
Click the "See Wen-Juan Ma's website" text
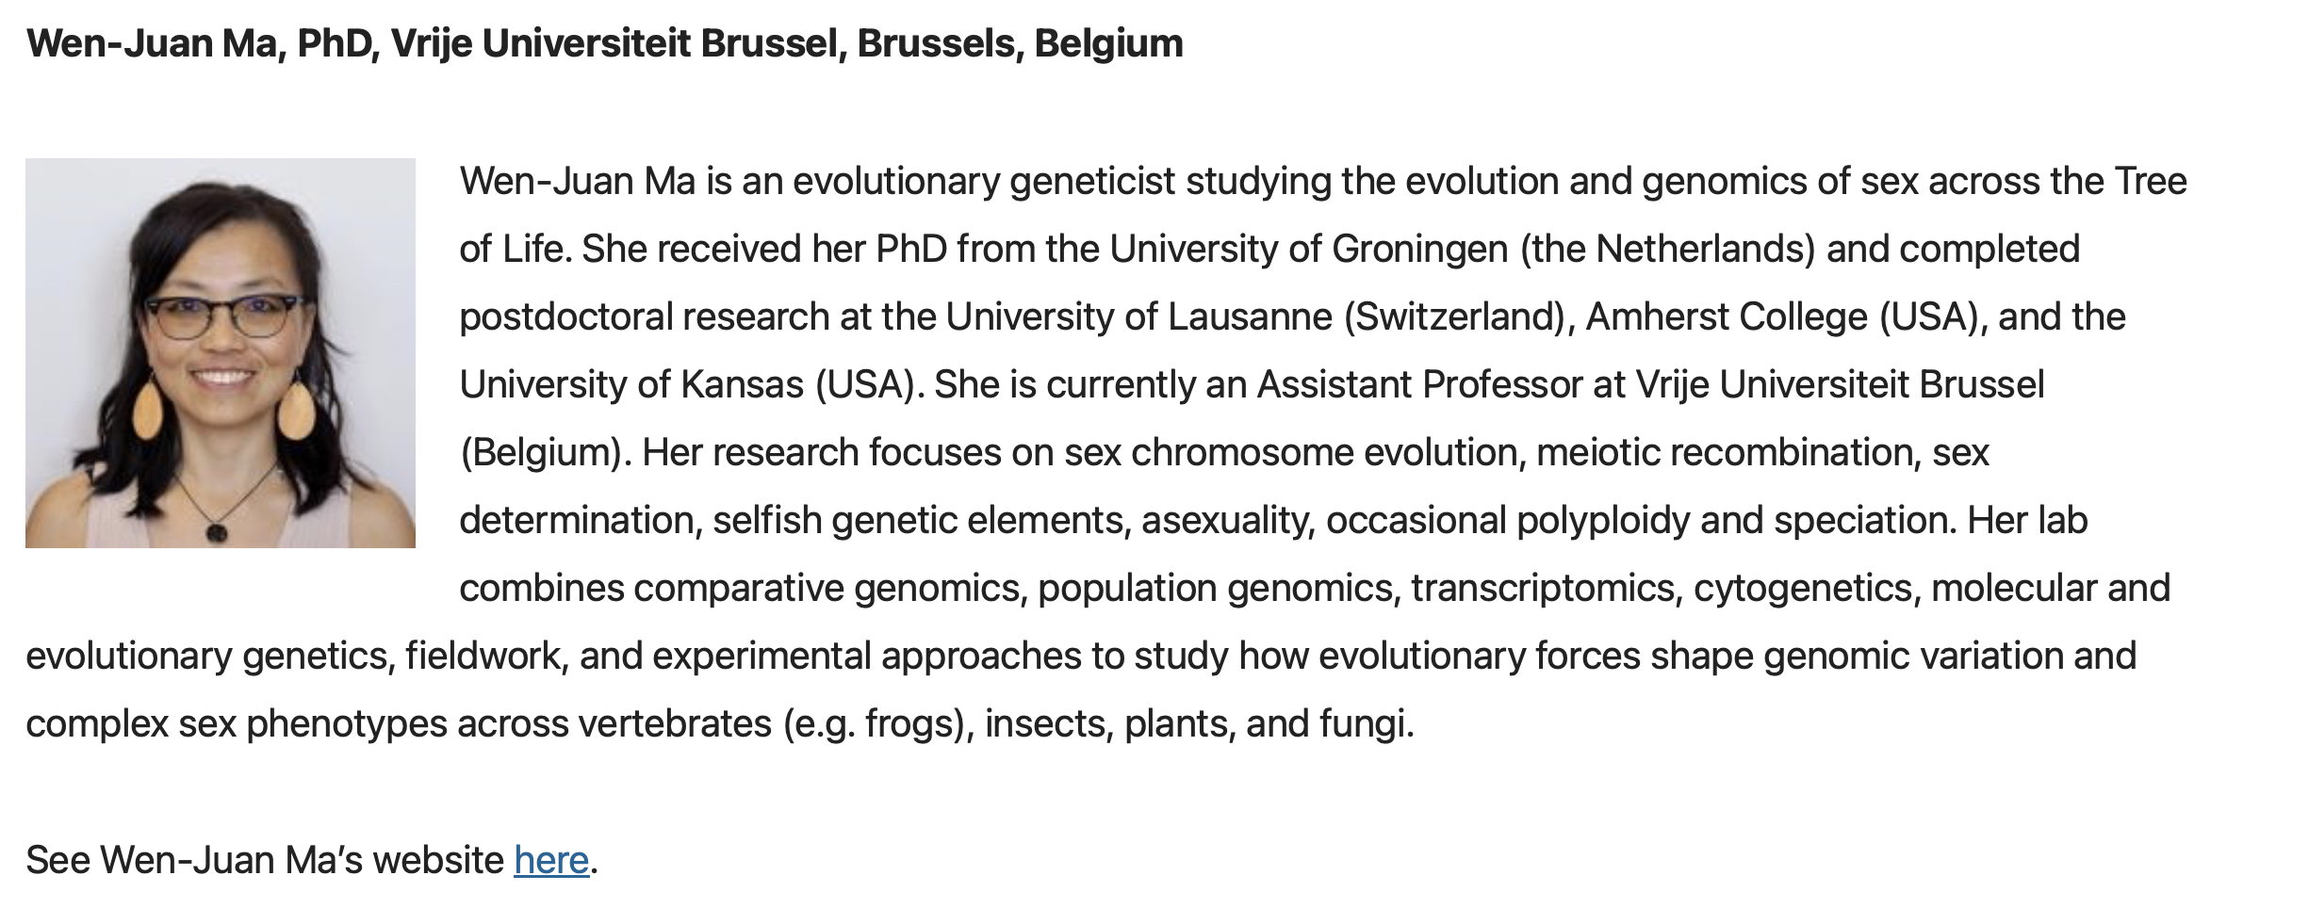click(x=265, y=860)
